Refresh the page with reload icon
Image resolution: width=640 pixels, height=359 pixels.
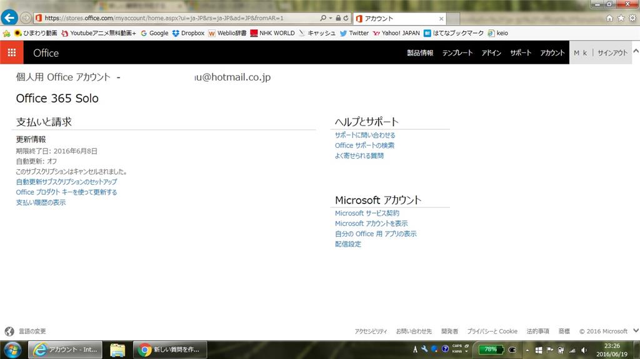pos(346,18)
